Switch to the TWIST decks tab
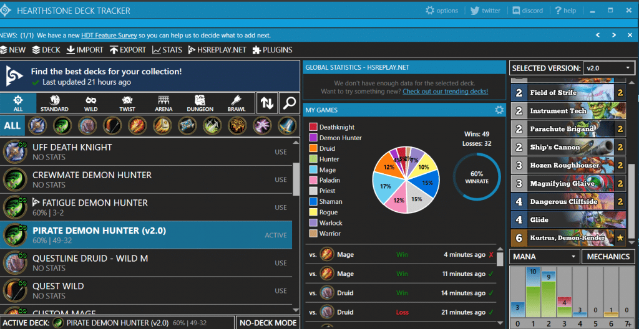Screen dimensions: 639x329 (127, 103)
